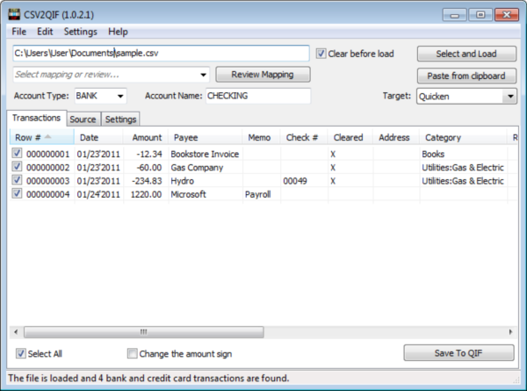Viewport: 527px width, 391px height.
Task: Toggle the Clear before load checkbox
Action: [x=321, y=54]
